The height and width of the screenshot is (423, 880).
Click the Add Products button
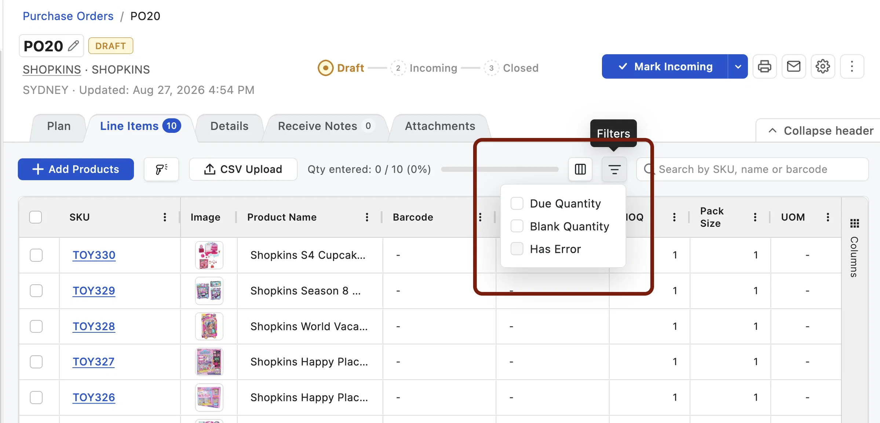(76, 169)
